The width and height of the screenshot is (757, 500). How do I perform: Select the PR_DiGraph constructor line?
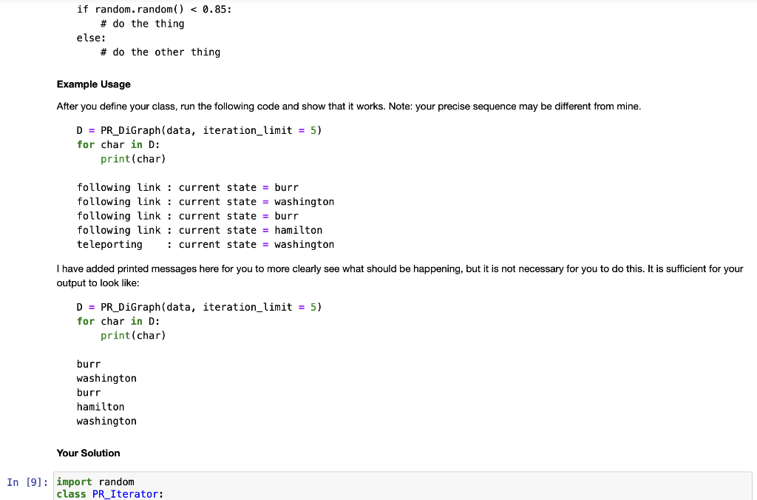[198, 129]
